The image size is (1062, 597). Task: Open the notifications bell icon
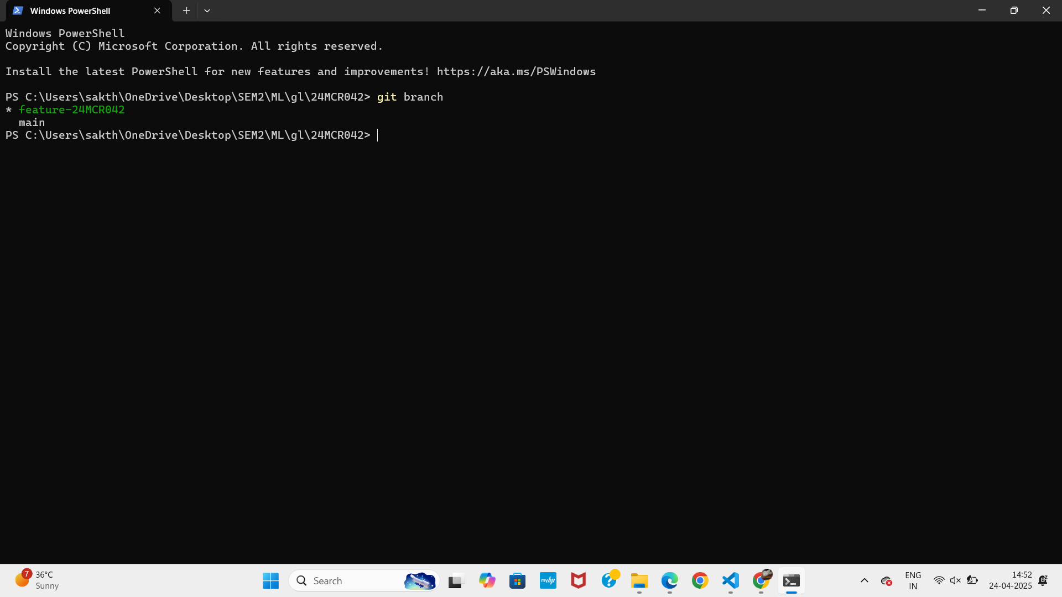[x=1043, y=580]
